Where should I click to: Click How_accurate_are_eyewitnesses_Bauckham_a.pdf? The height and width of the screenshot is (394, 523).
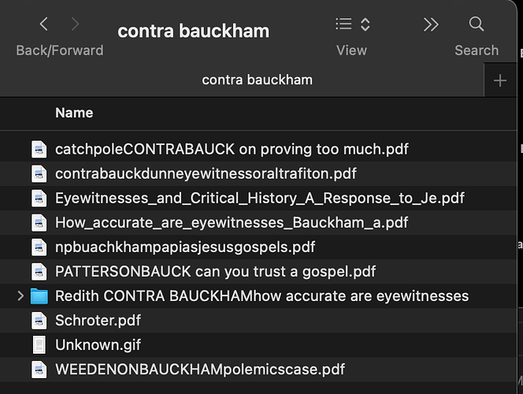point(232,222)
